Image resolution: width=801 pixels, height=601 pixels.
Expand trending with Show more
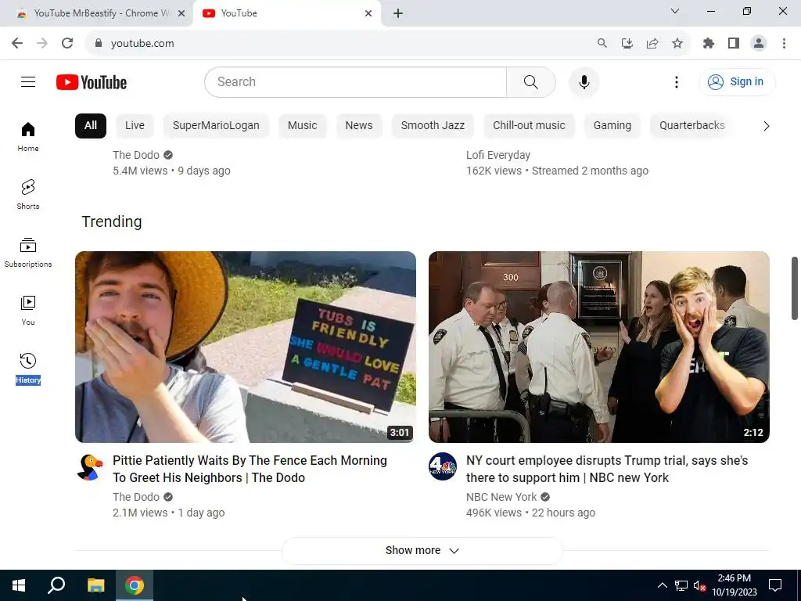tap(422, 550)
